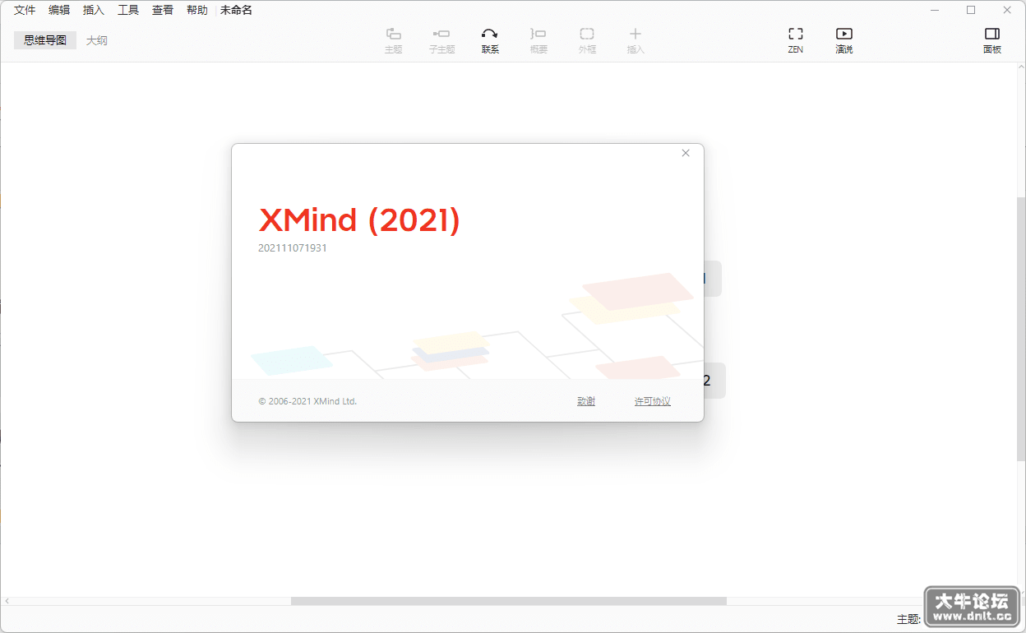Maximize the XMind window

(x=971, y=11)
